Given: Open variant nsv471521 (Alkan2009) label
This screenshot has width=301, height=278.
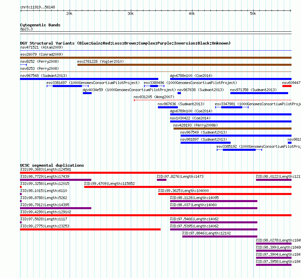Looking at the screenshot, I should pos(42,47).
